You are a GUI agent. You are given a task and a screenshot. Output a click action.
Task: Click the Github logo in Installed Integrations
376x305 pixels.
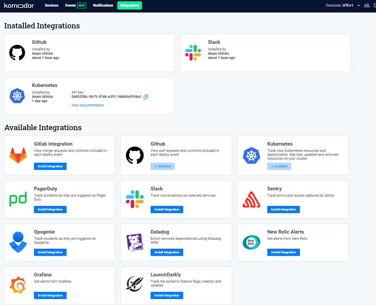(17, 53)
